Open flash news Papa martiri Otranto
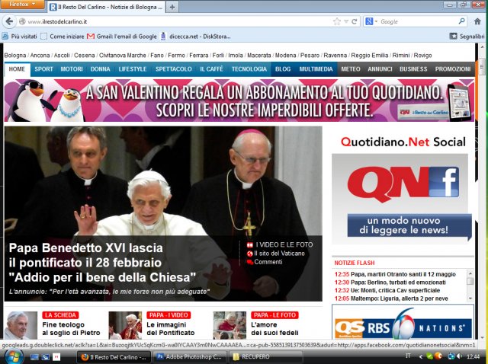Image resolution: width=488 pixels, height=364 pixels. (x=403, y=274)
